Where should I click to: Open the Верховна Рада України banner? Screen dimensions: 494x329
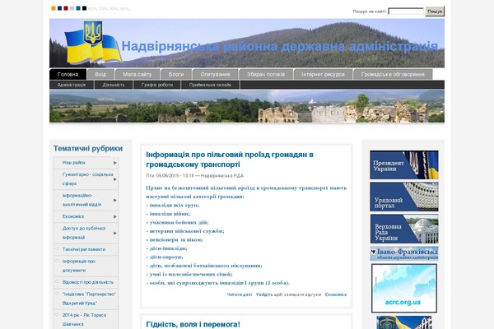[x=404, y=229]
